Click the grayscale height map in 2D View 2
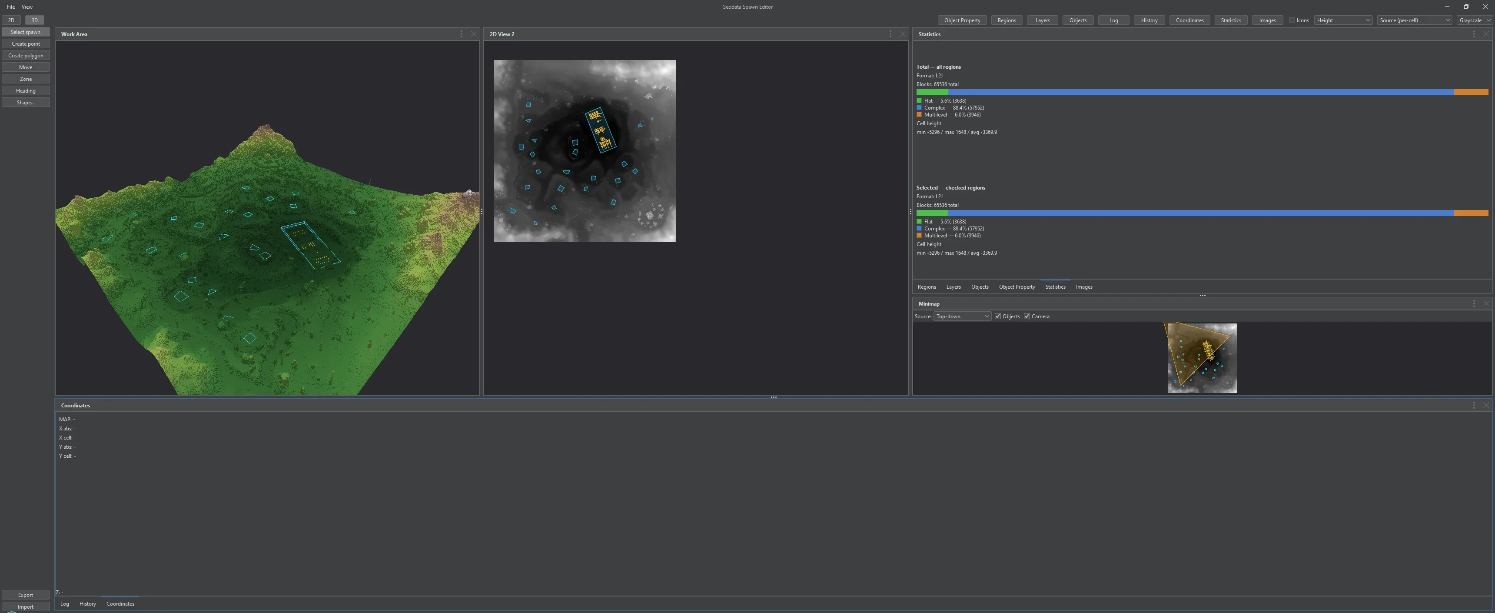Screen dimensions: 1495x613 (585, 151)
